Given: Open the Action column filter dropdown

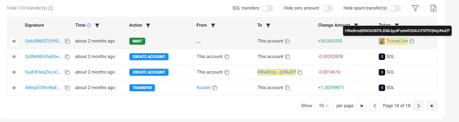Looking at the screenshot, I should point(148,25).
